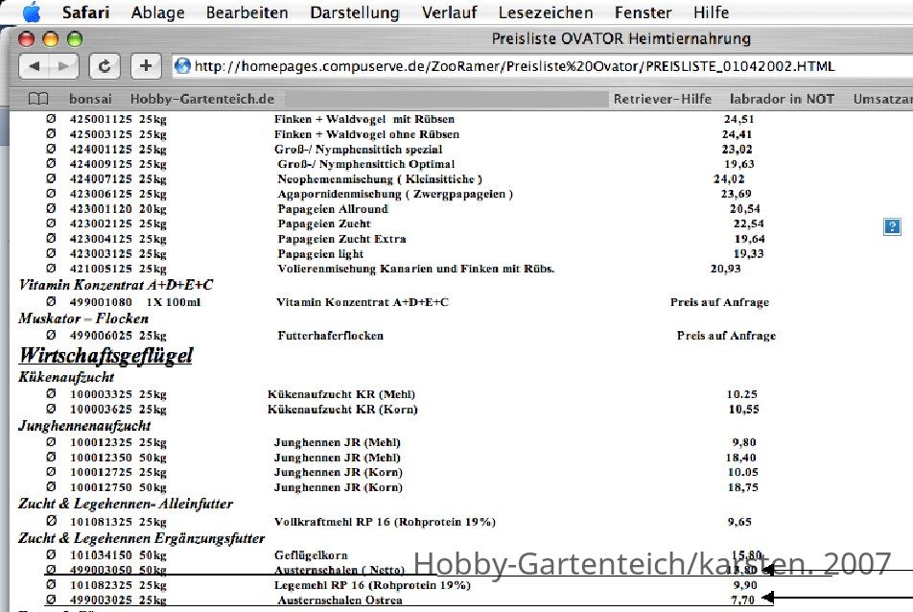Select Kükenaufzucht KR (Mehl)
Viewport: 913px width, 612px height.
(x=341, y=394)
